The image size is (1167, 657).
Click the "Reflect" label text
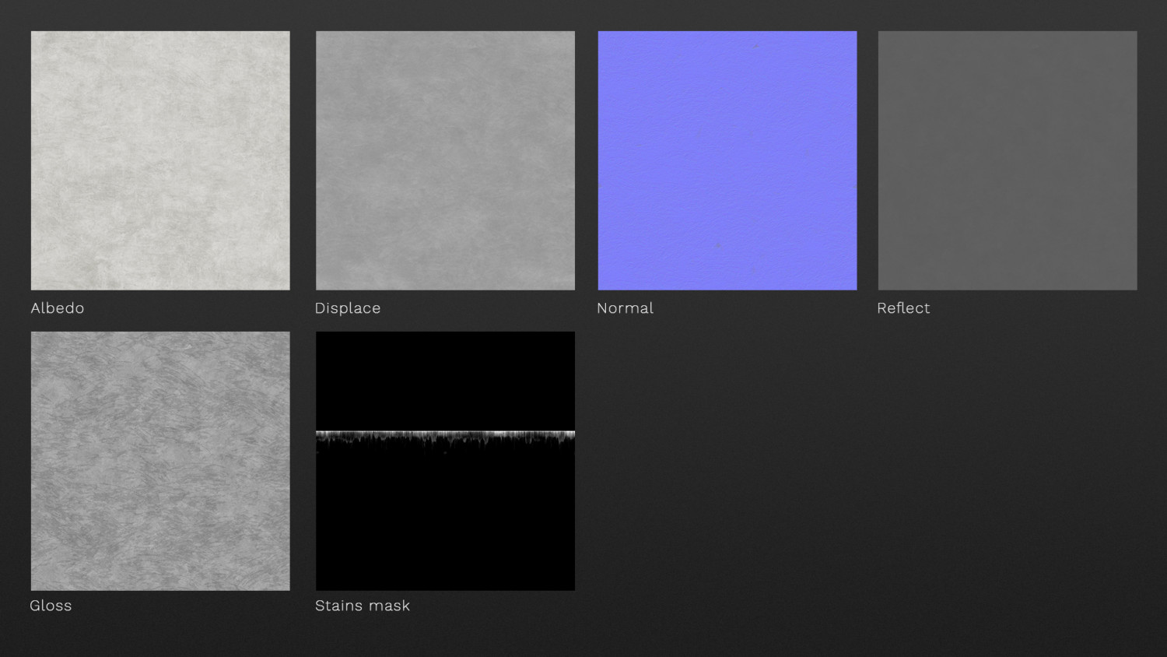[903, 308]
